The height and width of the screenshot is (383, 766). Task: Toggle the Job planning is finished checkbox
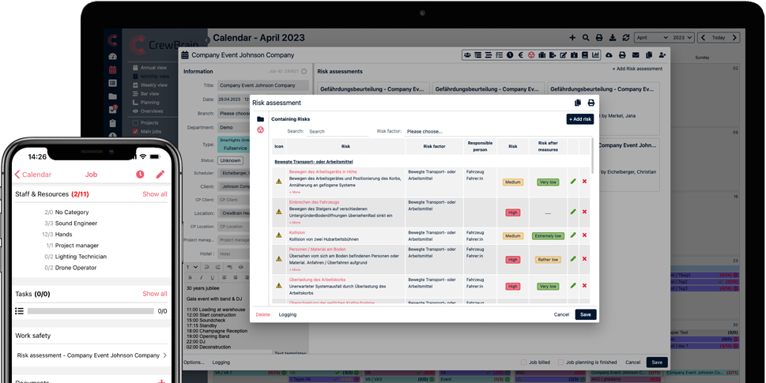coord(560,362)
